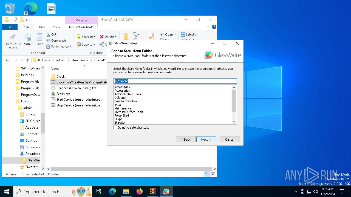Pick FileZilla FTP Client folder entry
Screen dimensions: 351x197
(126, 101)
